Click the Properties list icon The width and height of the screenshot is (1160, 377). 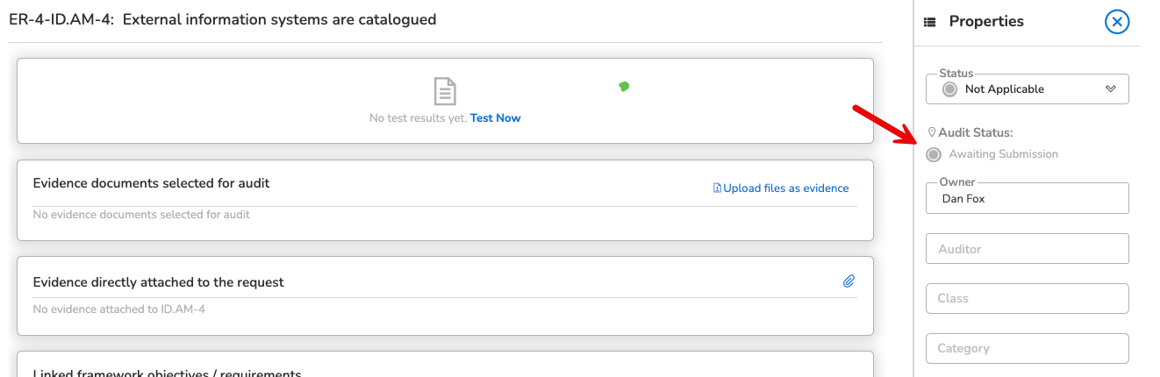pyautogui.click(x=930, y=23)
